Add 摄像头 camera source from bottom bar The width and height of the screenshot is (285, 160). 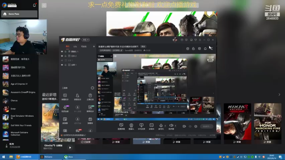[x=131, y=127]
